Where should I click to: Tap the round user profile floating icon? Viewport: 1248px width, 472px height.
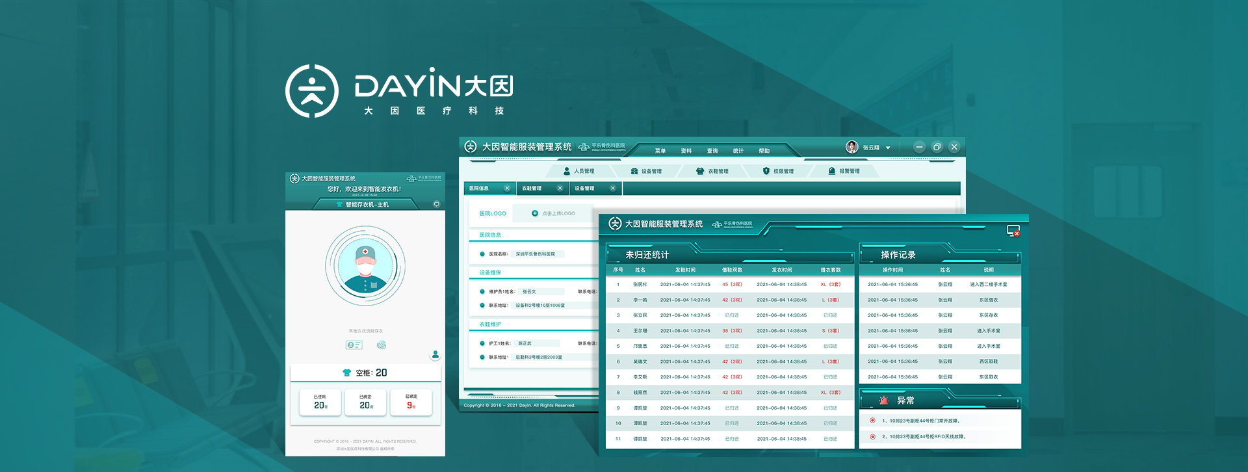(x=435, y=354)
